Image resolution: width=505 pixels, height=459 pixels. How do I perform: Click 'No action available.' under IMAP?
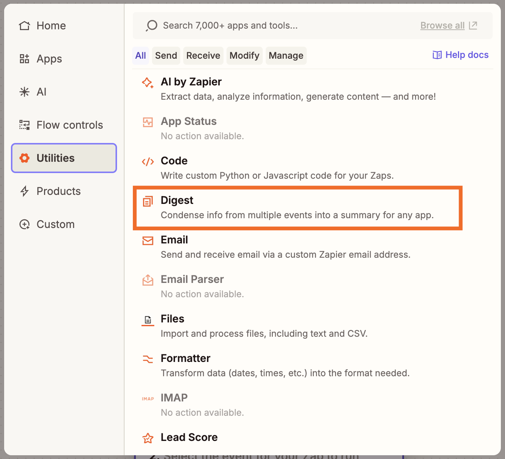pos(202,413)
